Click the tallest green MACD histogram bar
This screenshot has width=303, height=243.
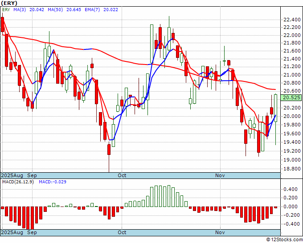point(169,196)
